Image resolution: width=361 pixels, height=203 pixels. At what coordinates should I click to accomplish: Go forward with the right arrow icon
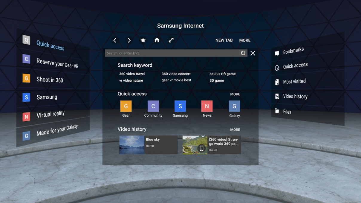click(x=129, y=40)
